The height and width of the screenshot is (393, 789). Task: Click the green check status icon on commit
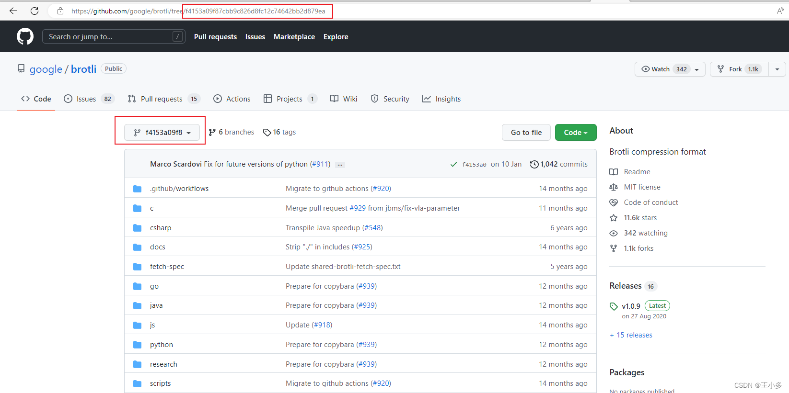pos(453,164)
